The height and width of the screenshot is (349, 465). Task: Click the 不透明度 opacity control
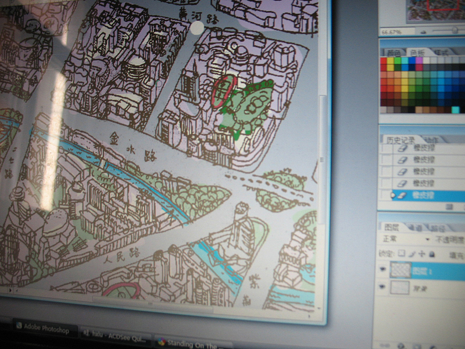449,240
